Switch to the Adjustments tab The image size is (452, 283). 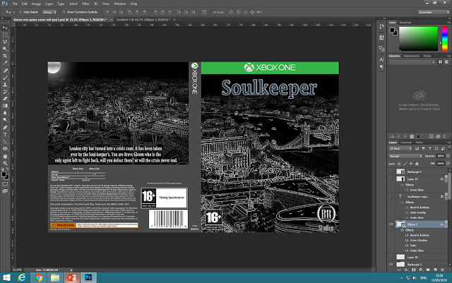pyautogui.click(x=411, y=56)
